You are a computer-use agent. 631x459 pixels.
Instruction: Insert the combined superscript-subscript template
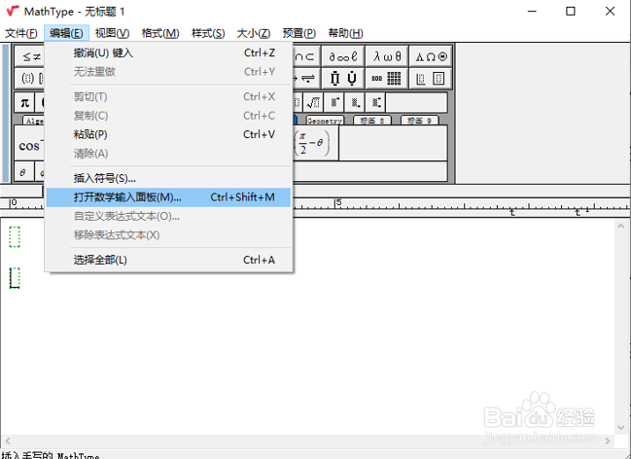[376, 103]
